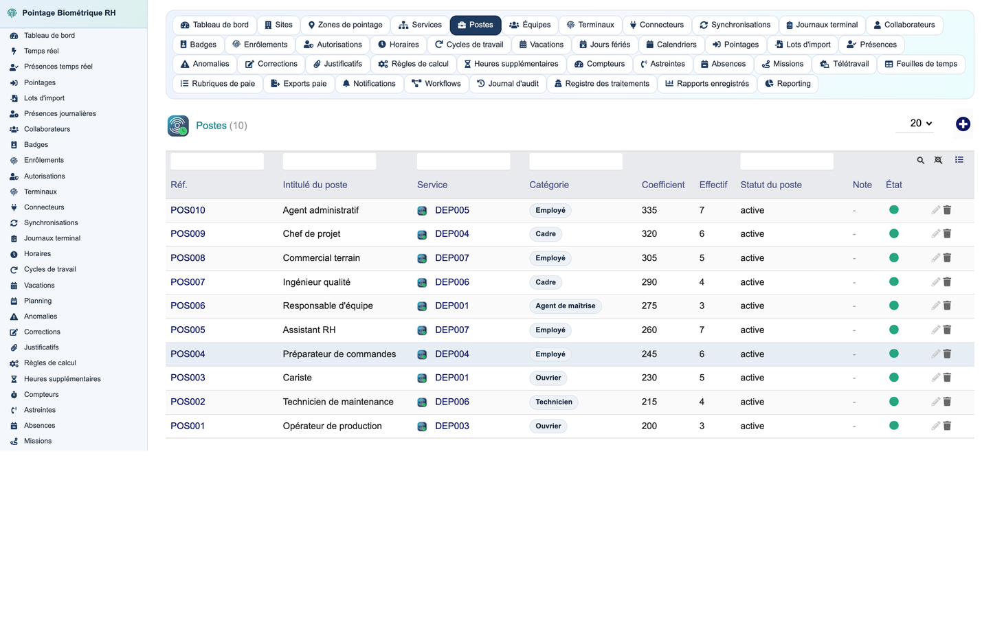Open Planning in the sidebar
The image size is (993, 620).
(x=38, y=301)
